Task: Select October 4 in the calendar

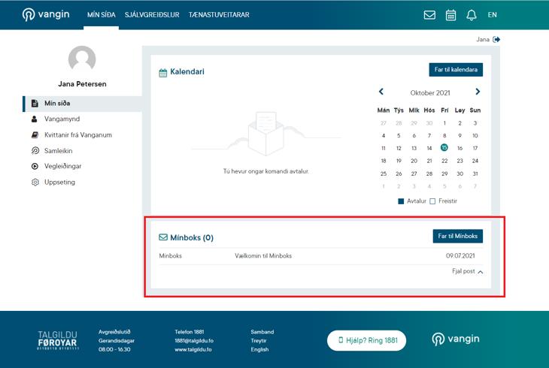Action: click(x=384, y=136)
